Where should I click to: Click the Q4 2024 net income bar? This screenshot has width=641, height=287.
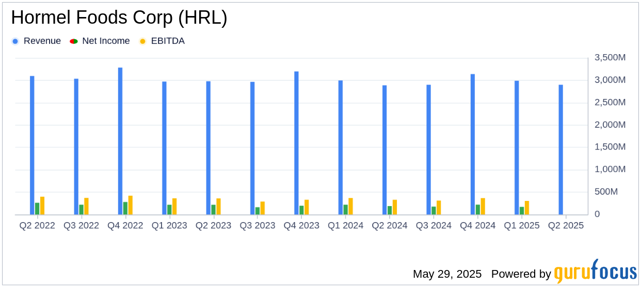coord(478,210)
